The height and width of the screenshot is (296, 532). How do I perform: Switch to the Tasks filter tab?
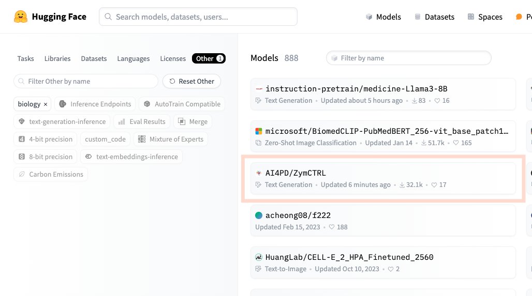25,58
